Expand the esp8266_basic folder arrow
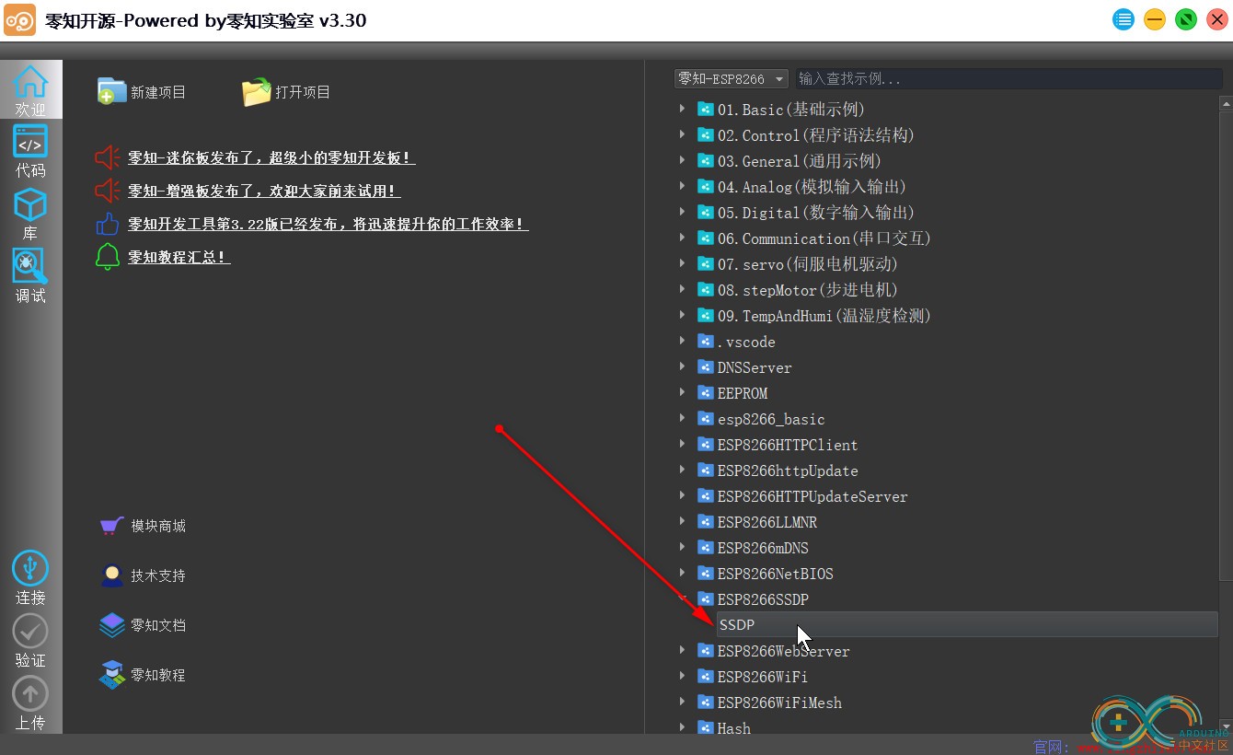1233x755 pixels. pyautogui.click(x=682, y=418)
